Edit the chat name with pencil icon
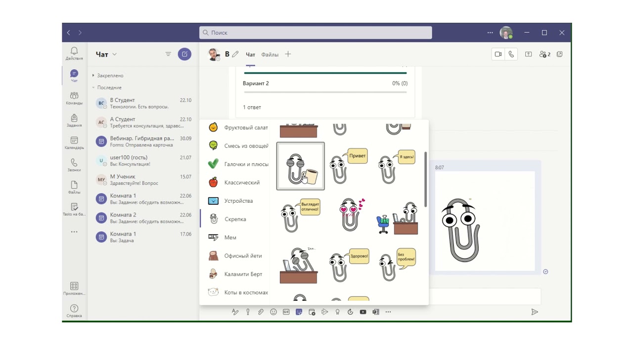 coord(235,54)
